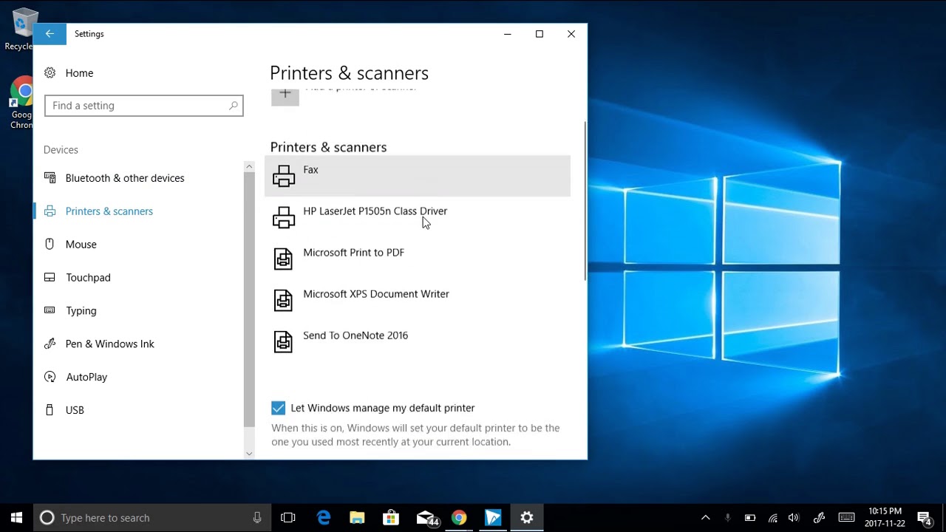The height and width of the screenshot is (532, 946).
Task: Click the Cortana microphone icon
Action: 257,518
